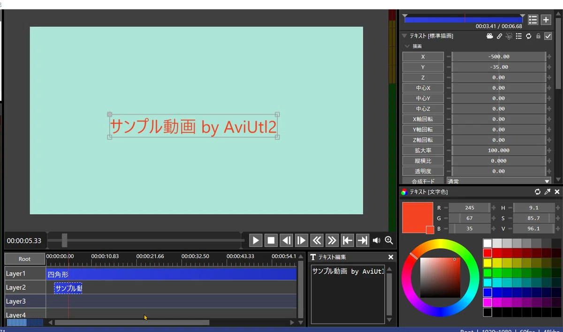
Task: Click the 縦横比 parameter button
Action: (x=423, y=161)
